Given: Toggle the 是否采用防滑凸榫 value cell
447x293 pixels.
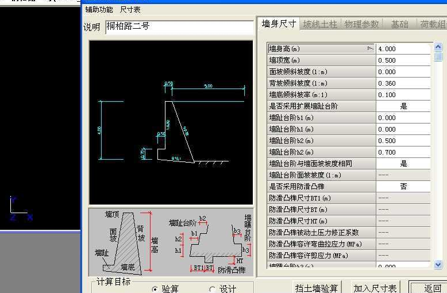Looking at the screenshot, I should click(x=403, y=187).
